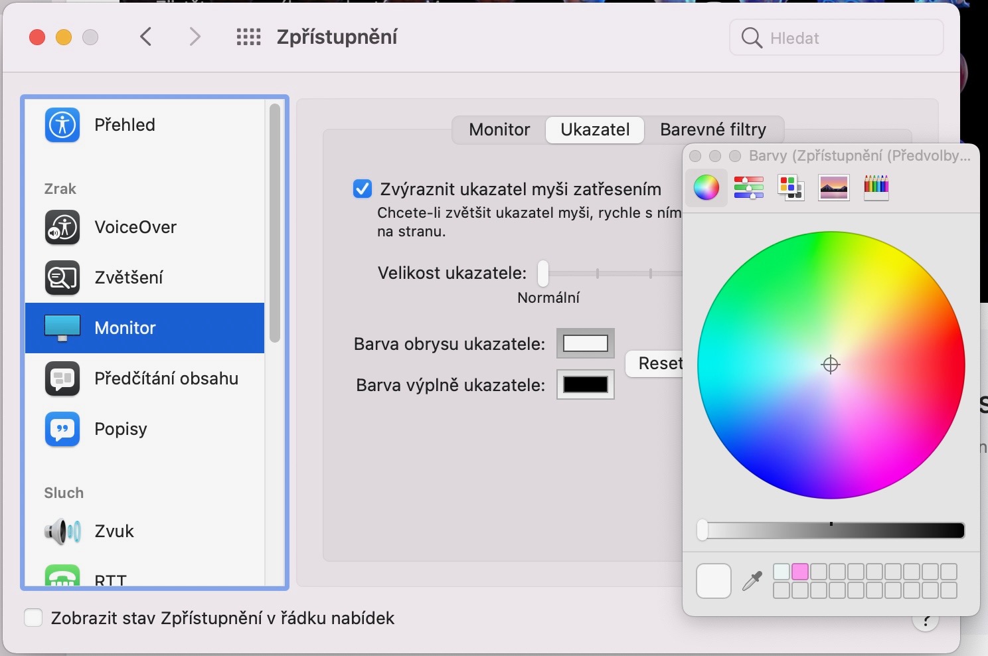
Task: Enable show Accessibility status in menu bar
Action: [x=33, y=618]
